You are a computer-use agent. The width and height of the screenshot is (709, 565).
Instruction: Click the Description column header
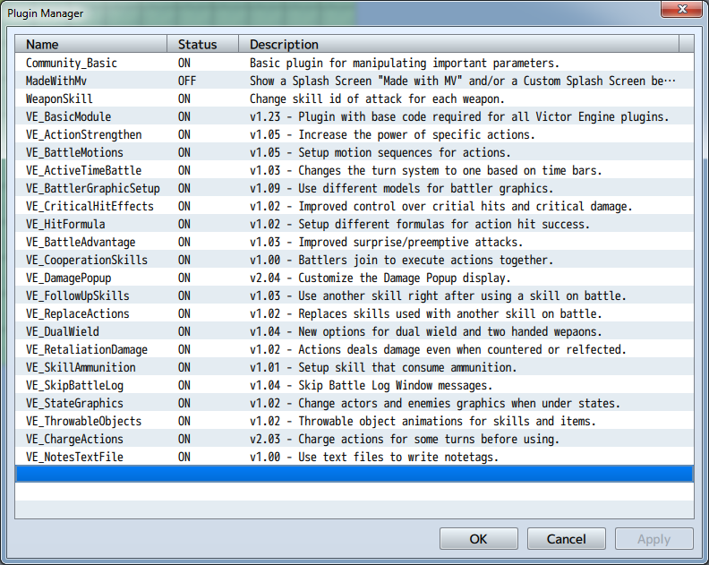point(458,45)
